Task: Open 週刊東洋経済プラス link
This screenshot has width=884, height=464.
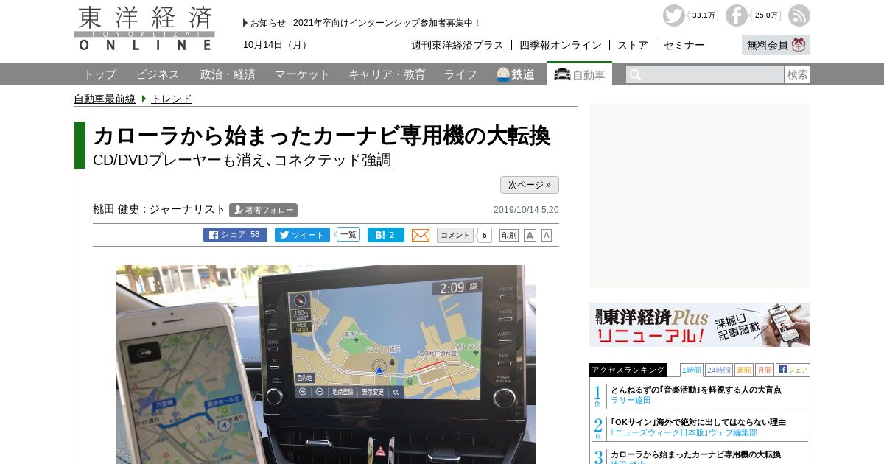Action: (457, 45)
